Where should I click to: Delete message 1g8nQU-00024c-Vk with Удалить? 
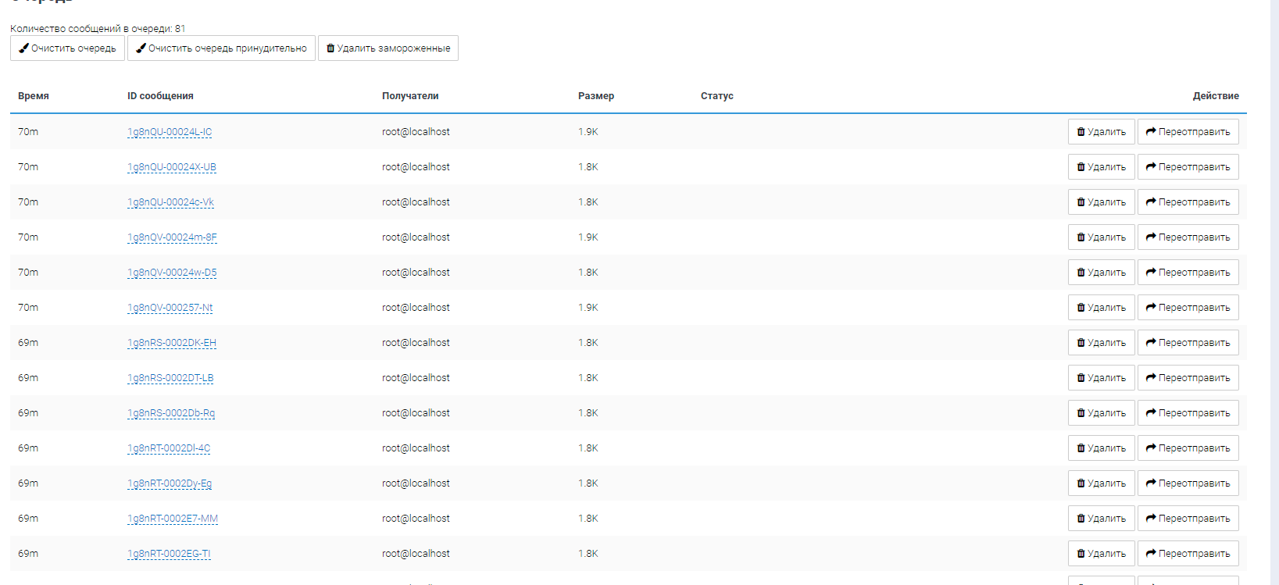pyautogui.click(x=1101, y=202)
